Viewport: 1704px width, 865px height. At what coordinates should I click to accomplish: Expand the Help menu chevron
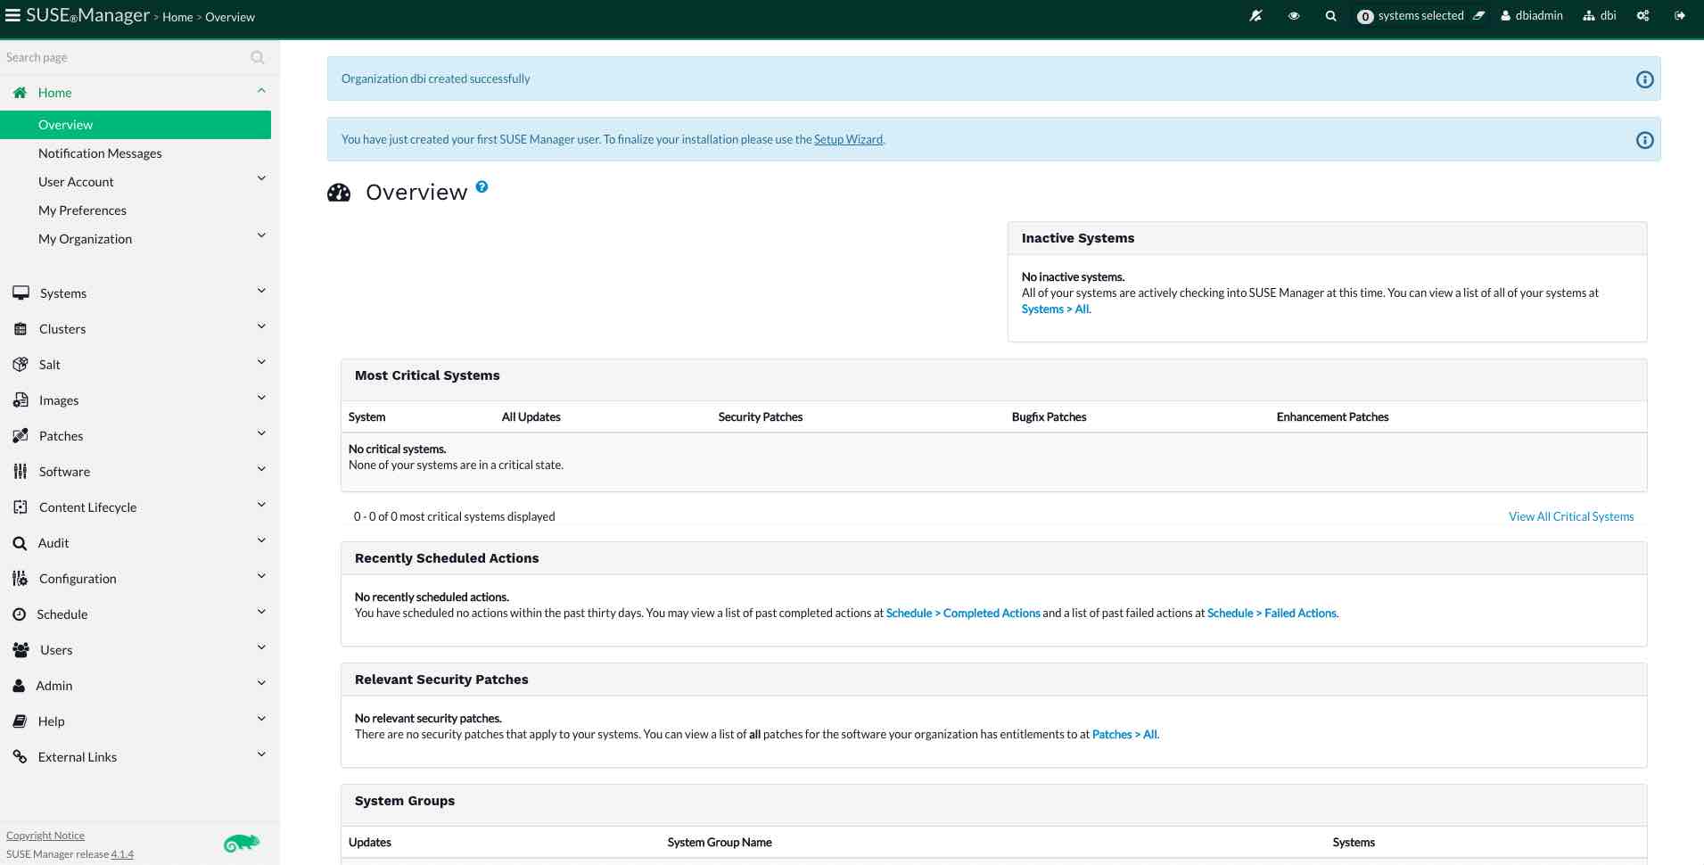(x=261, y=719)
